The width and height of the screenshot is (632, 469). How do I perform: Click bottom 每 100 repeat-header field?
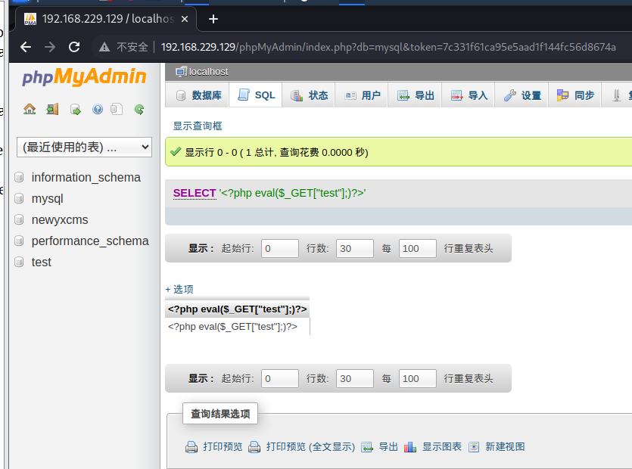417,378
